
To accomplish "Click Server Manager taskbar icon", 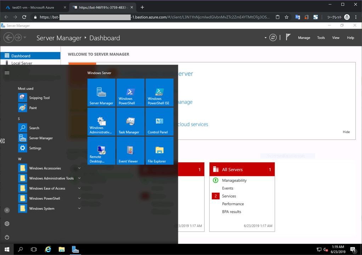I will (x=75, y=249).
